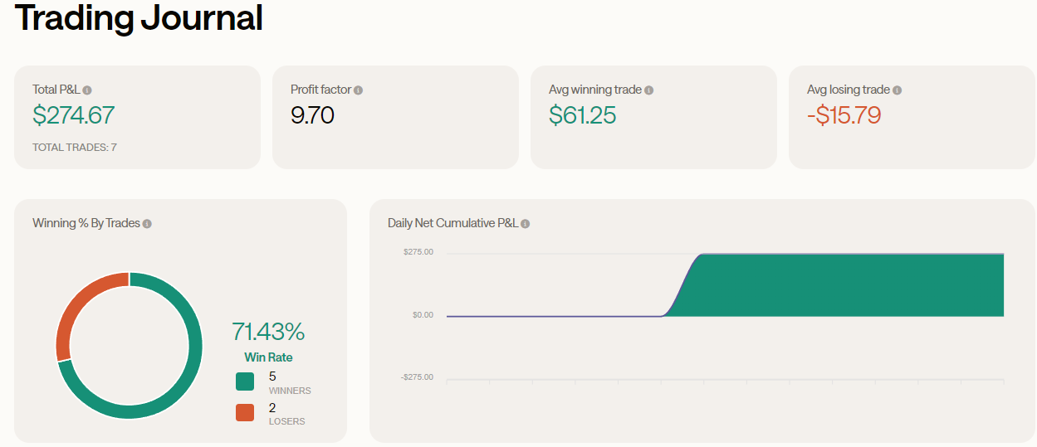Open the Avg winning trade info tooltip
1037x447 pixels.
click(x=649, y=90)
